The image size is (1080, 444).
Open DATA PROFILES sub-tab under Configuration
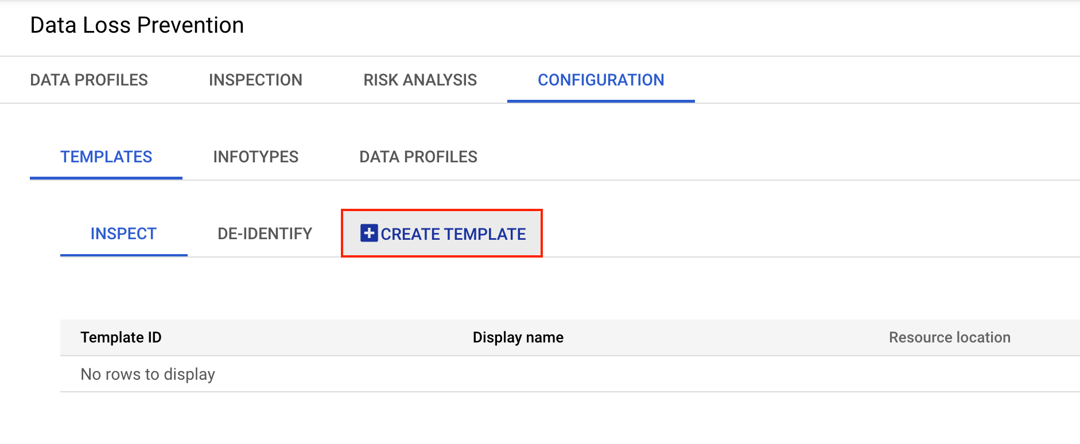(x=418, y=157)
